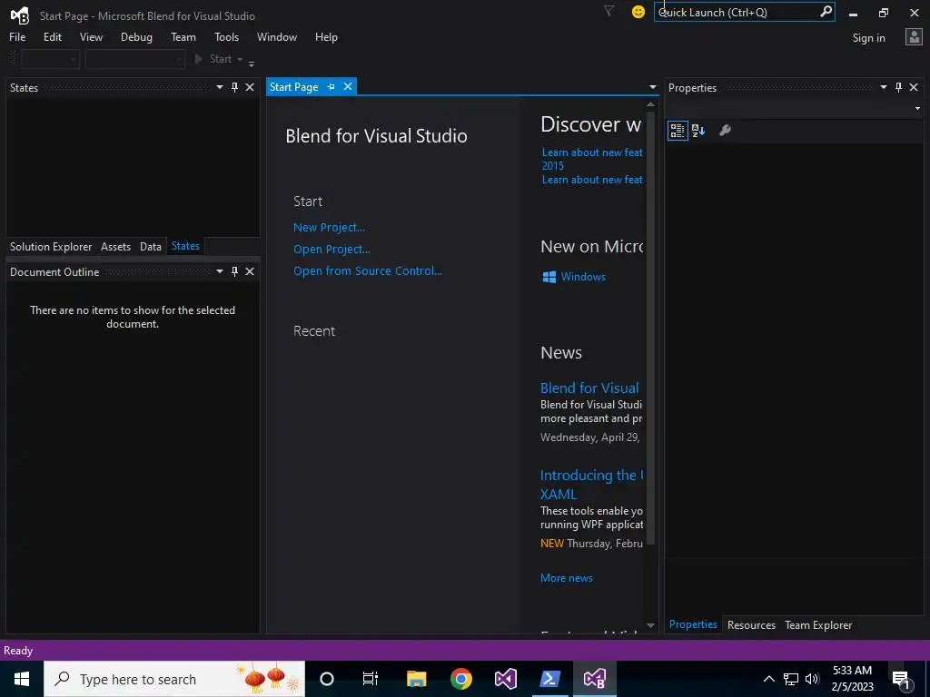Image resolution: width=930 pixels, height=697 pixels.
Task: Open the Windows Start menu button
Action: (x=22, y=679)
